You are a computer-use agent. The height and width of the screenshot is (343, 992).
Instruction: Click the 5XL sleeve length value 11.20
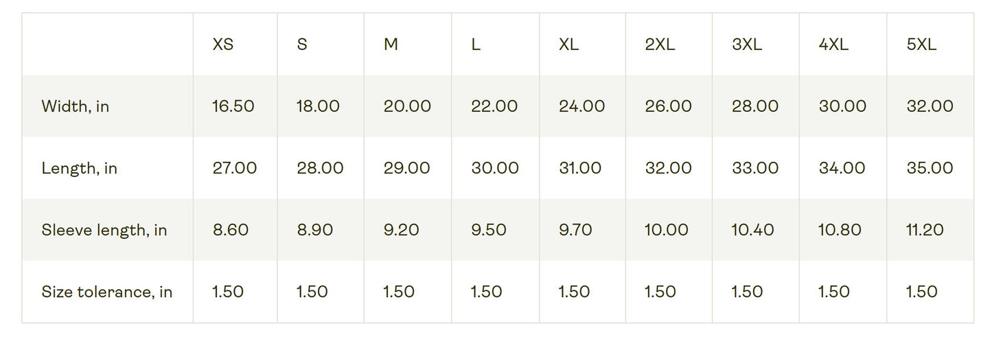point(925,230)
